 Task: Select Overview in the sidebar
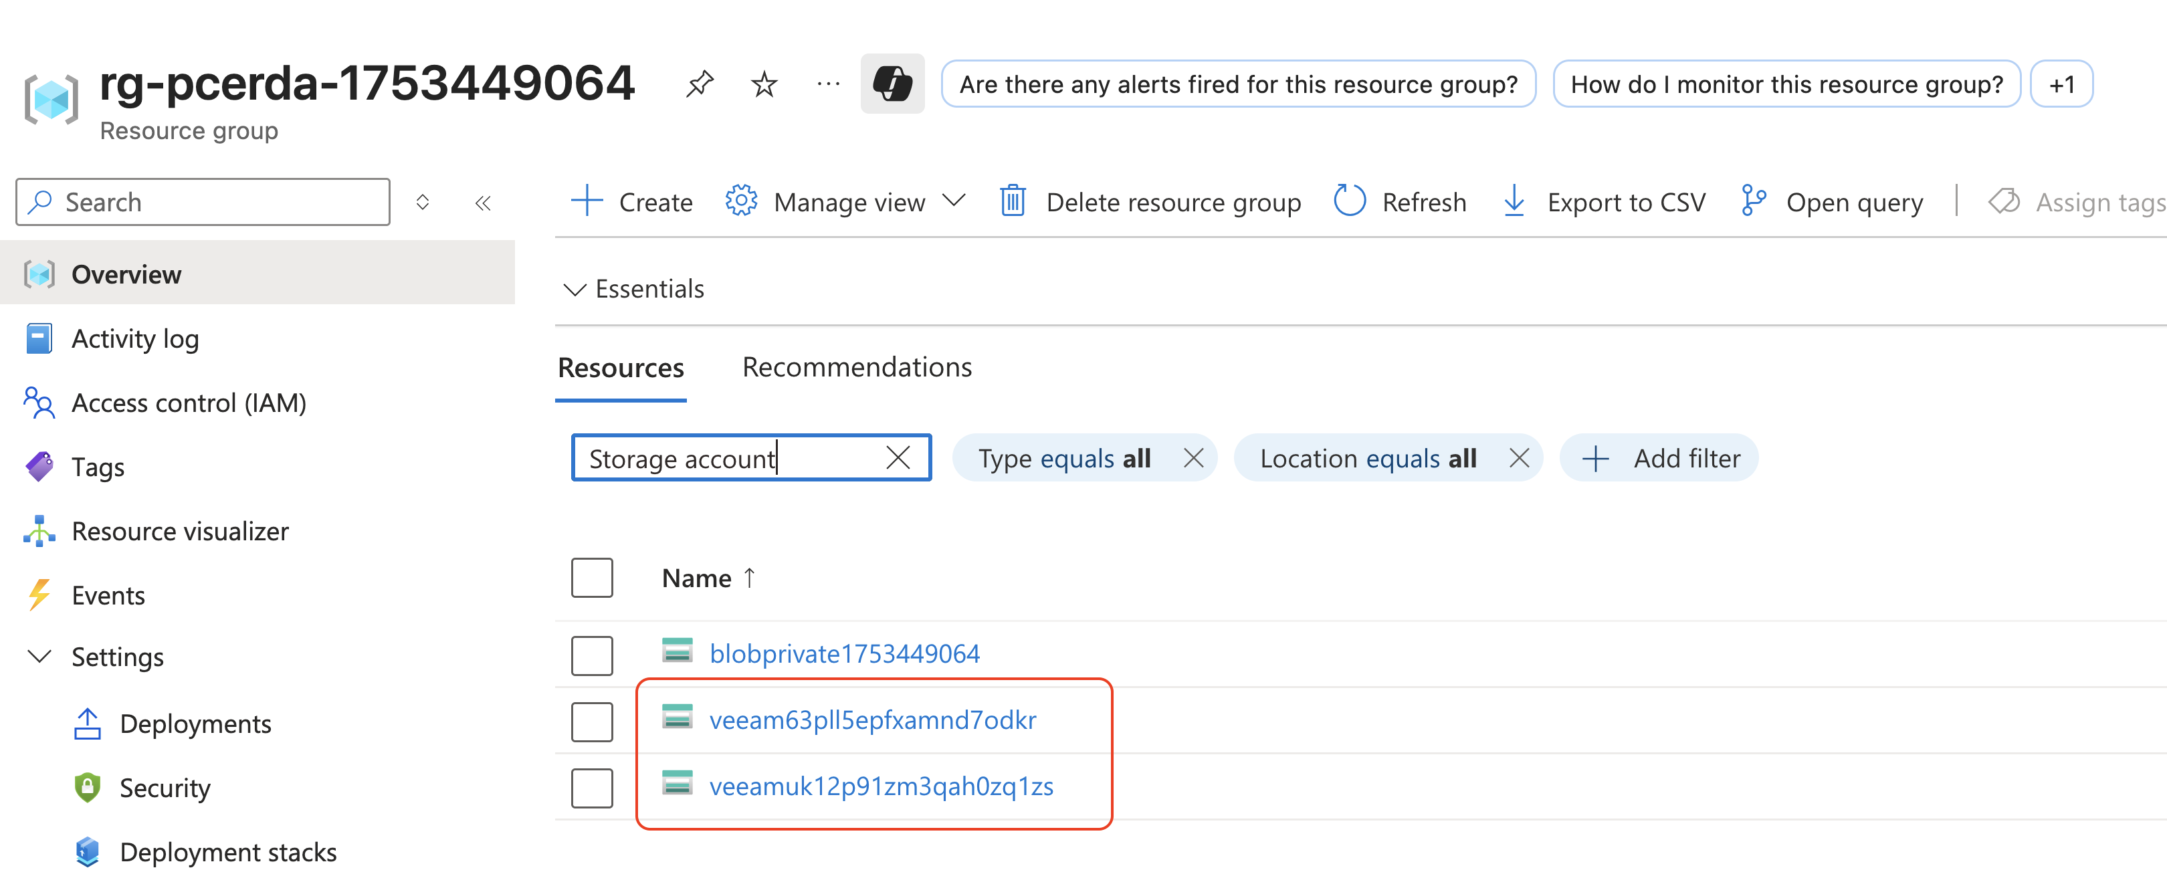click(x=257, y=274)
